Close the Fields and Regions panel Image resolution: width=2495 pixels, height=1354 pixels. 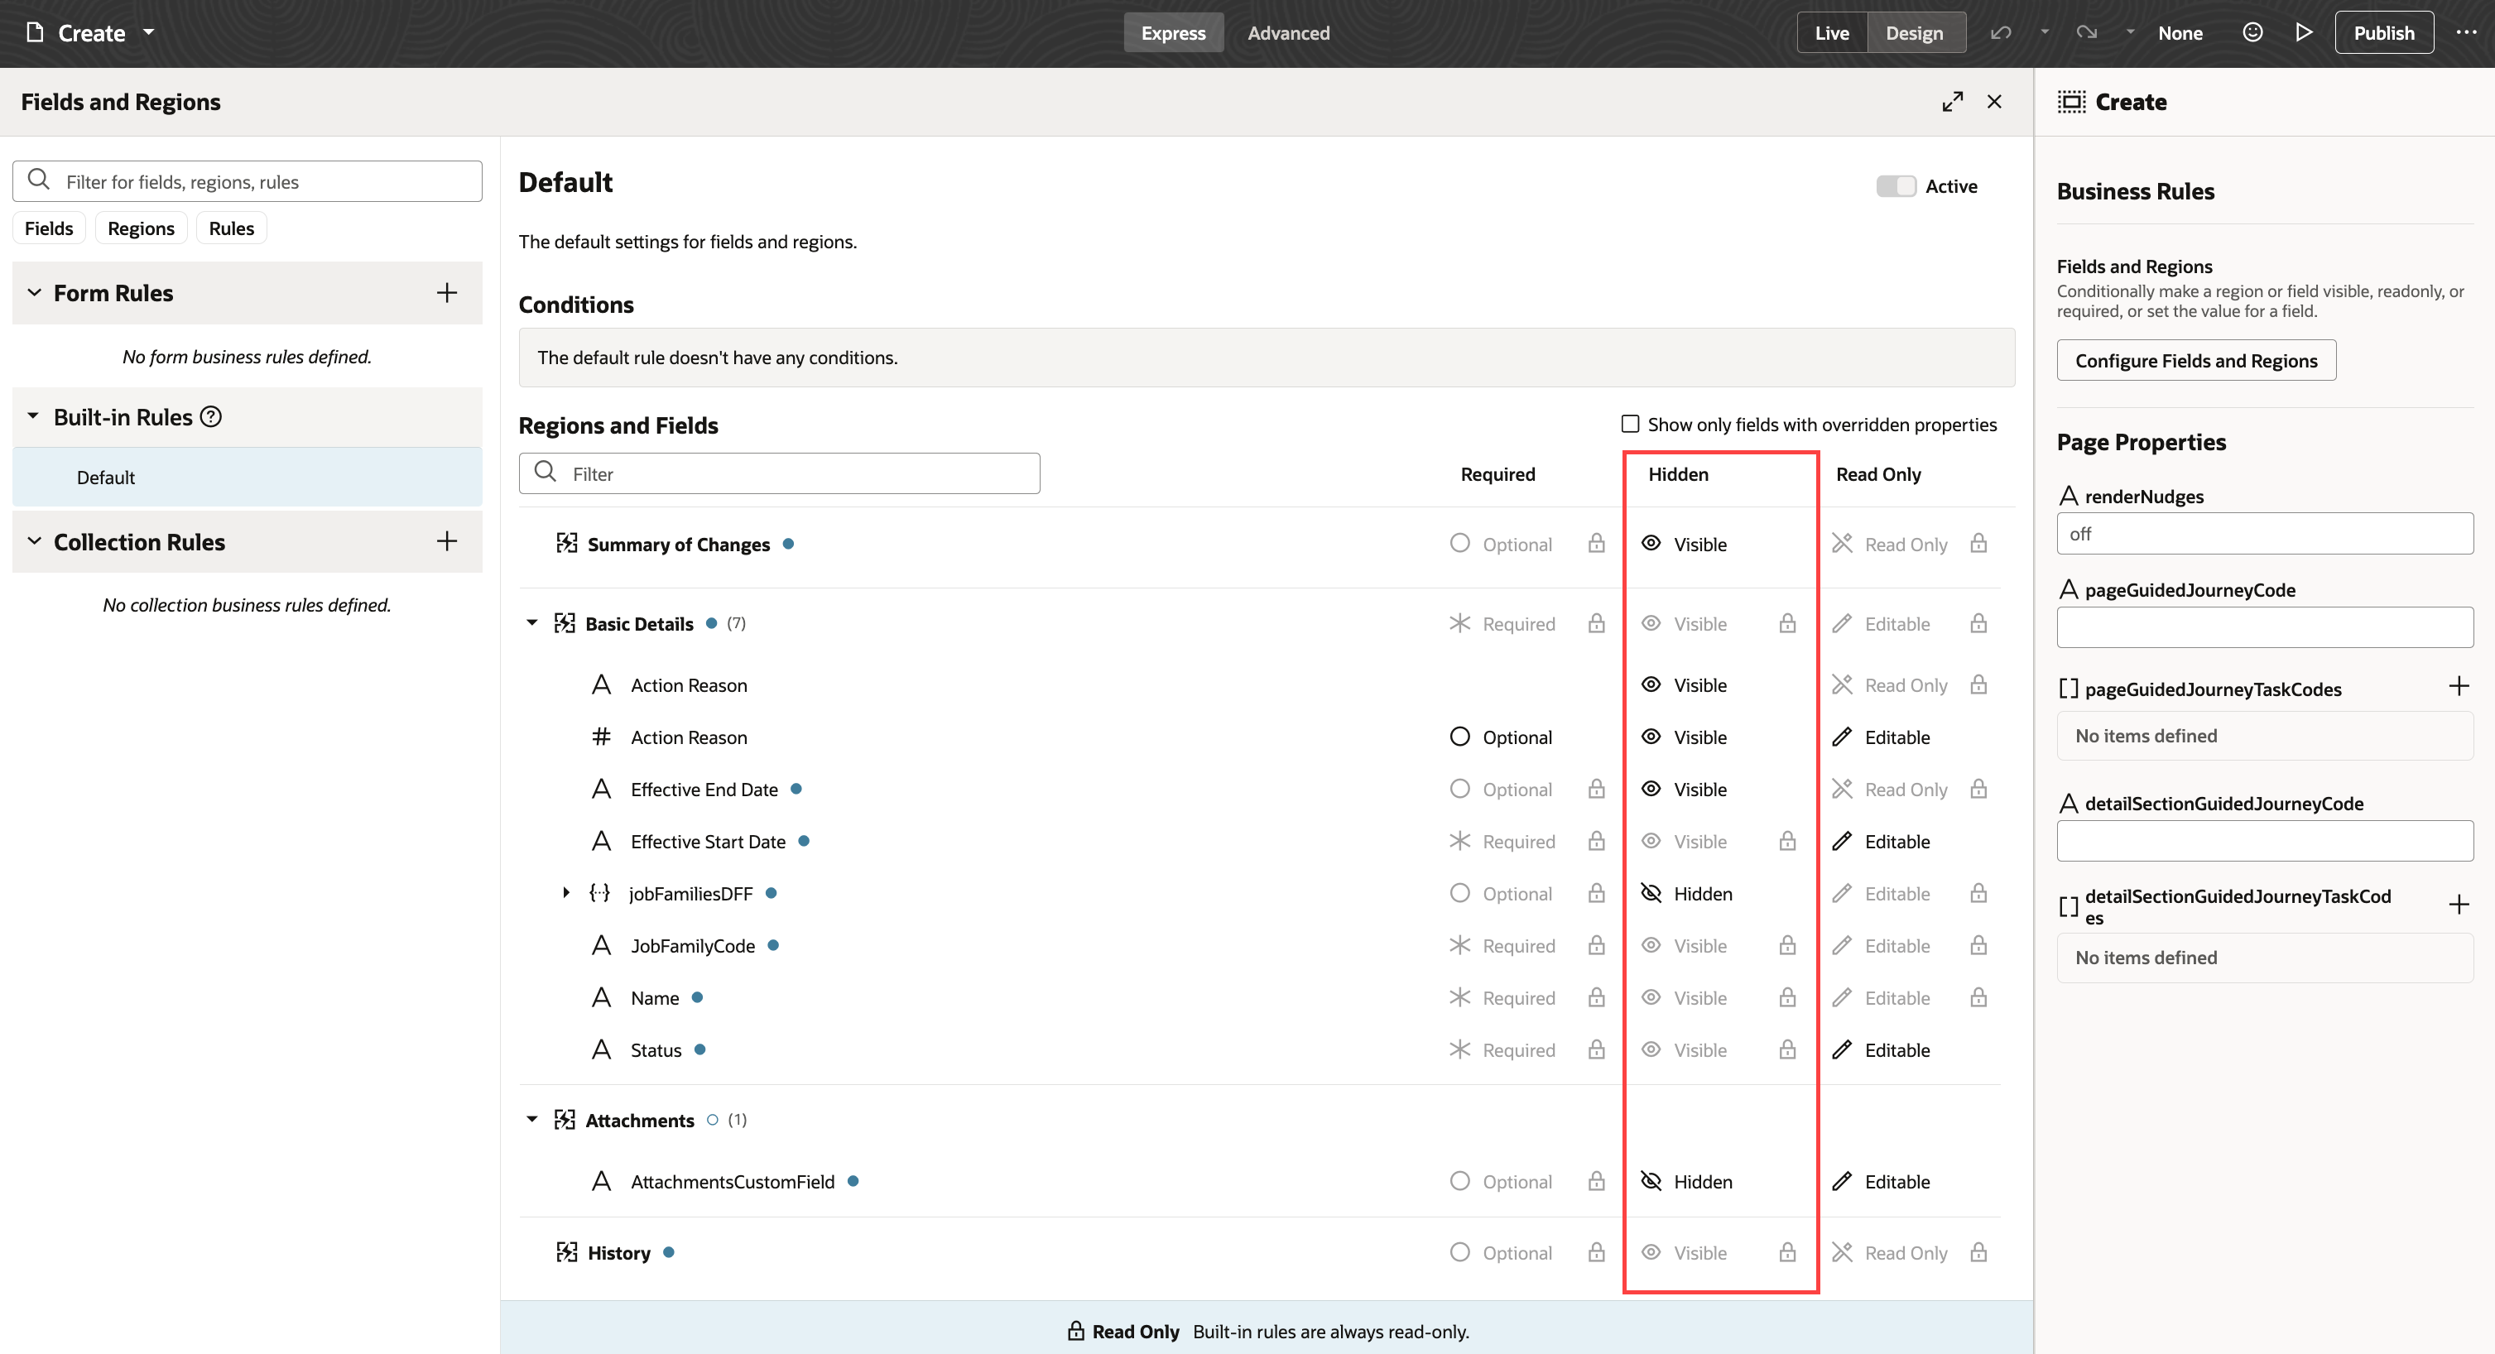click(x=1994, y=102)
